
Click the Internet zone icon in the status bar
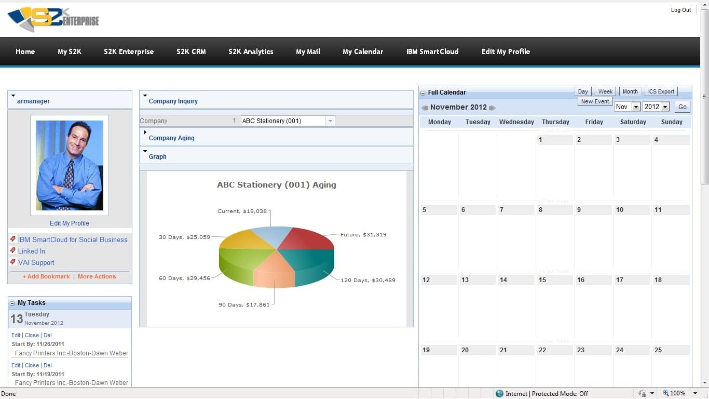(499, 393)
